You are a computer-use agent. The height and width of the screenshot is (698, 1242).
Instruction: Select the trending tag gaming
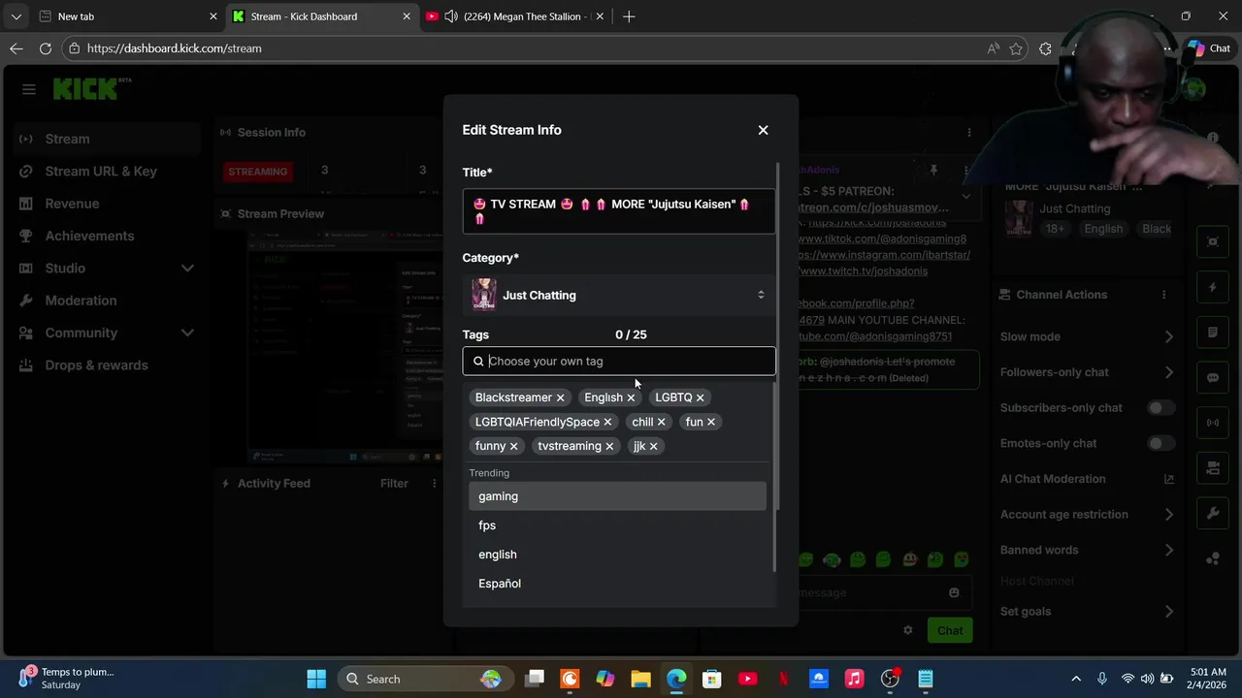pyautogui.click(x=617, y=496)
